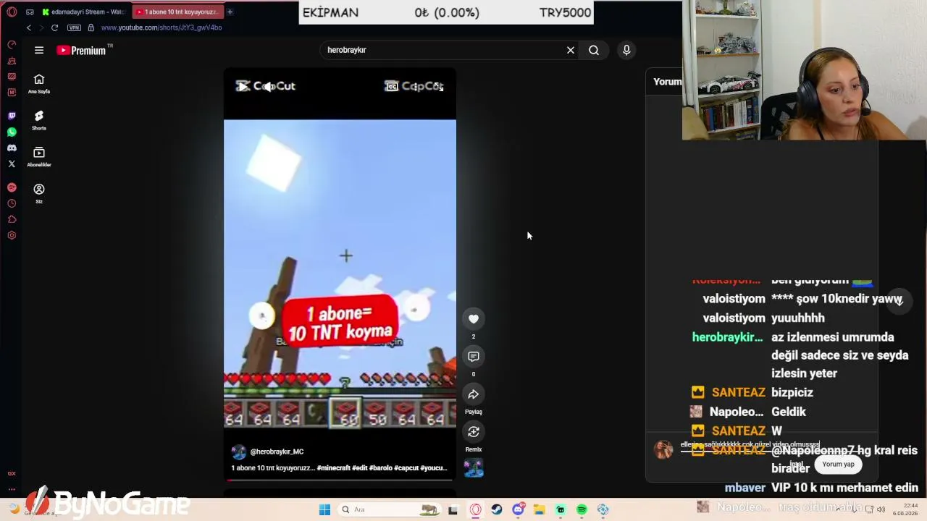Like the Short with heart button
Image resolution: width=927 pixels, height=521 pixels.
pyautogui.click(x=474, y=319)
